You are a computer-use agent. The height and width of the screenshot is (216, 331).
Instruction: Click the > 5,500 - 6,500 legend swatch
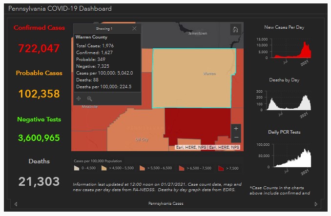pos(143,168)
